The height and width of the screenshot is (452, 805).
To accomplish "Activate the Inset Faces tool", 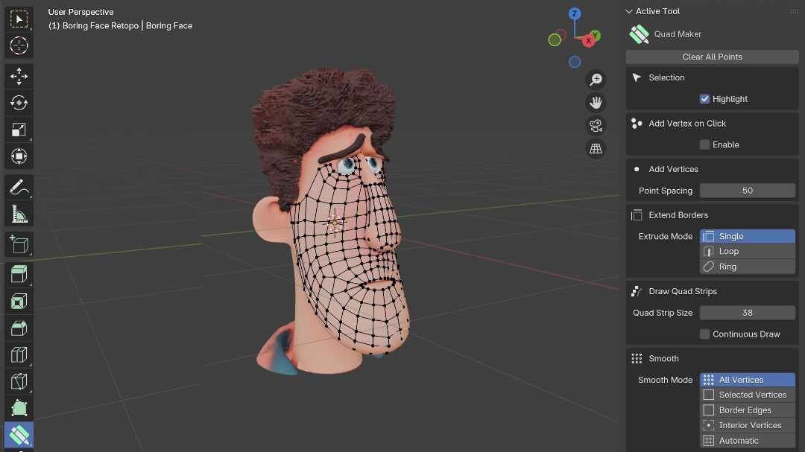I will (x=19, y=301).
